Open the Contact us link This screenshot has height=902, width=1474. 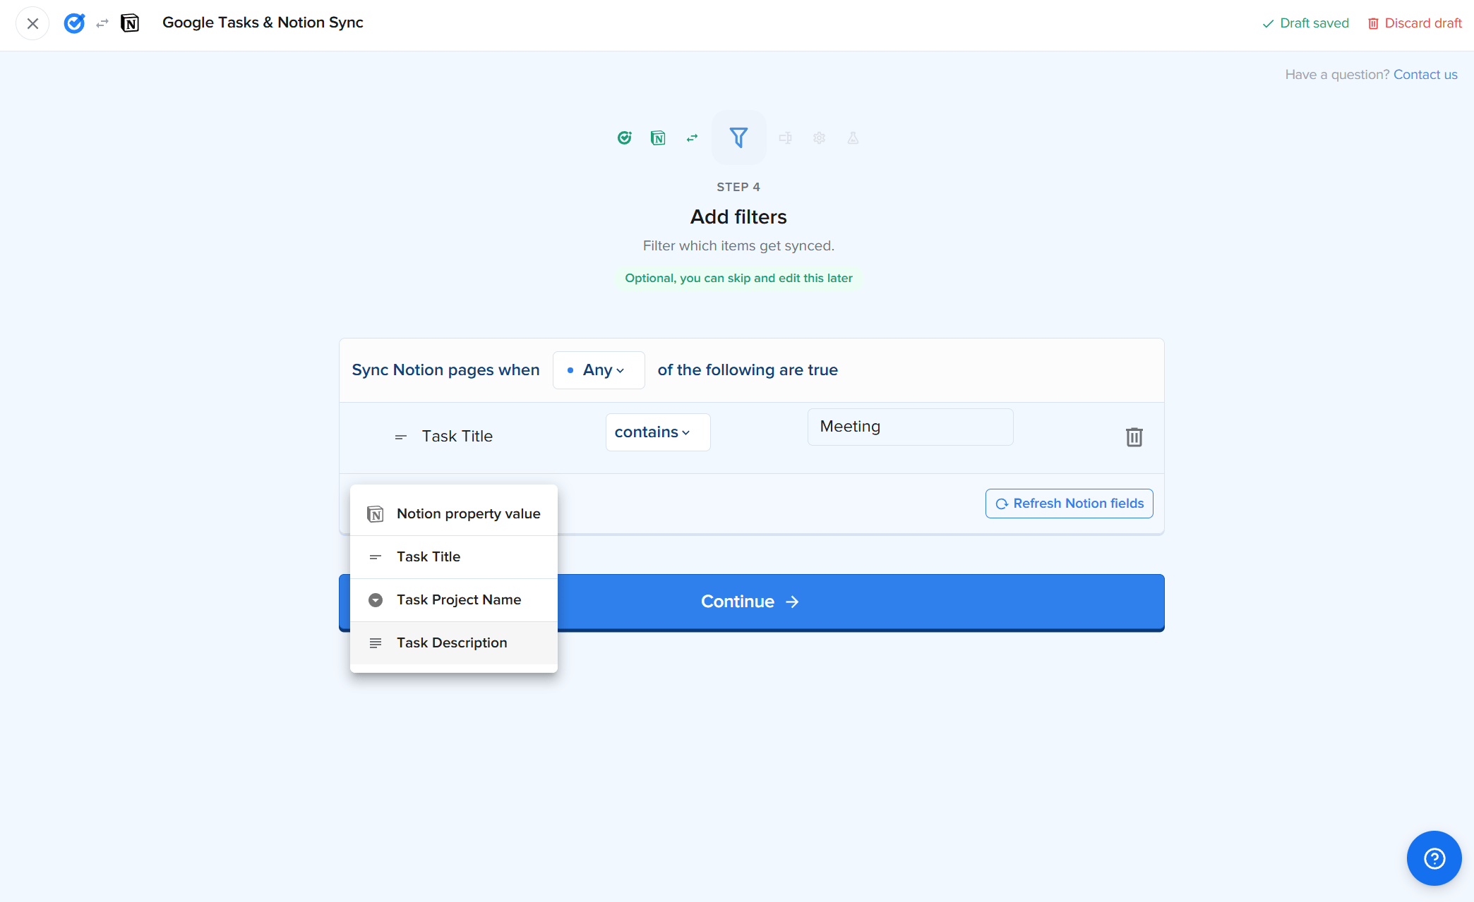[1425, 75]
